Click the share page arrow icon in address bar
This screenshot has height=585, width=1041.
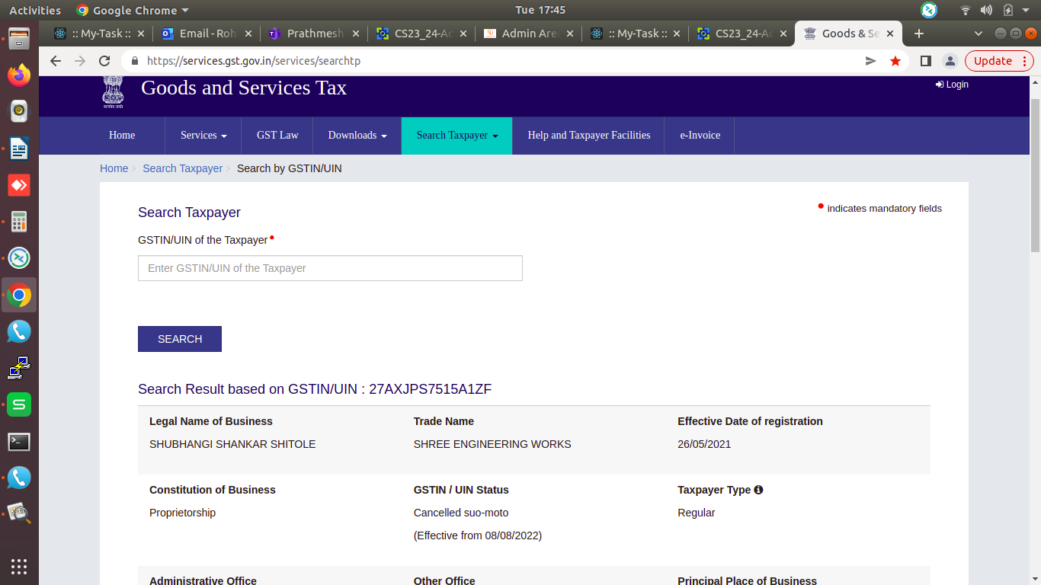[x=871, y=61]
